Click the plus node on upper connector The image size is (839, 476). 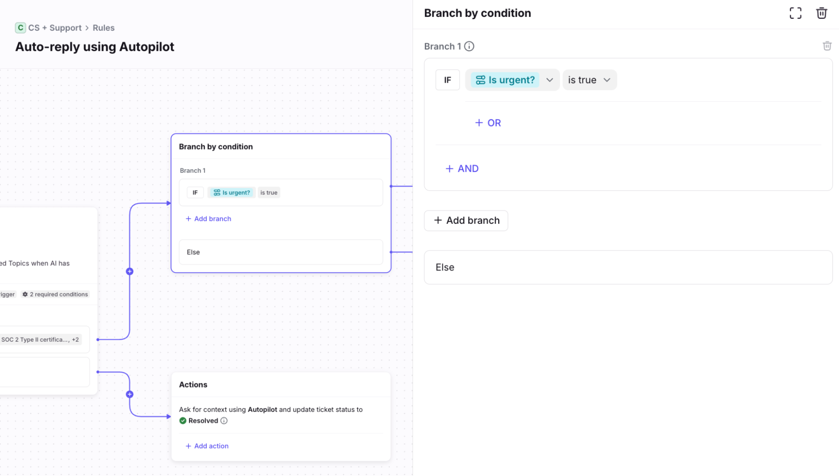pyautogui.click(x=130, y=272)
